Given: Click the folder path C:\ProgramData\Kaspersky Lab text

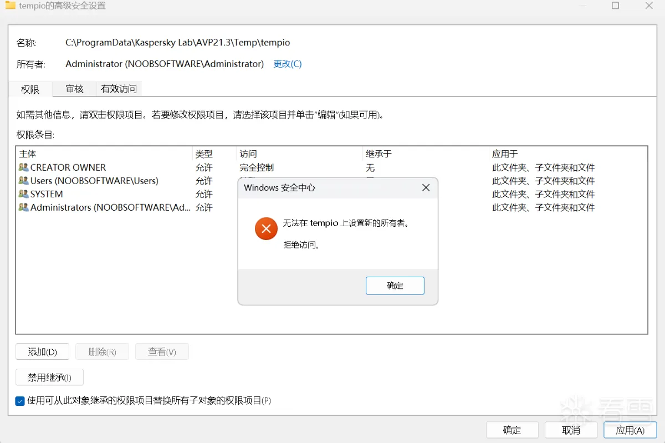Looking at the screenshot, I should coord(177,42).
